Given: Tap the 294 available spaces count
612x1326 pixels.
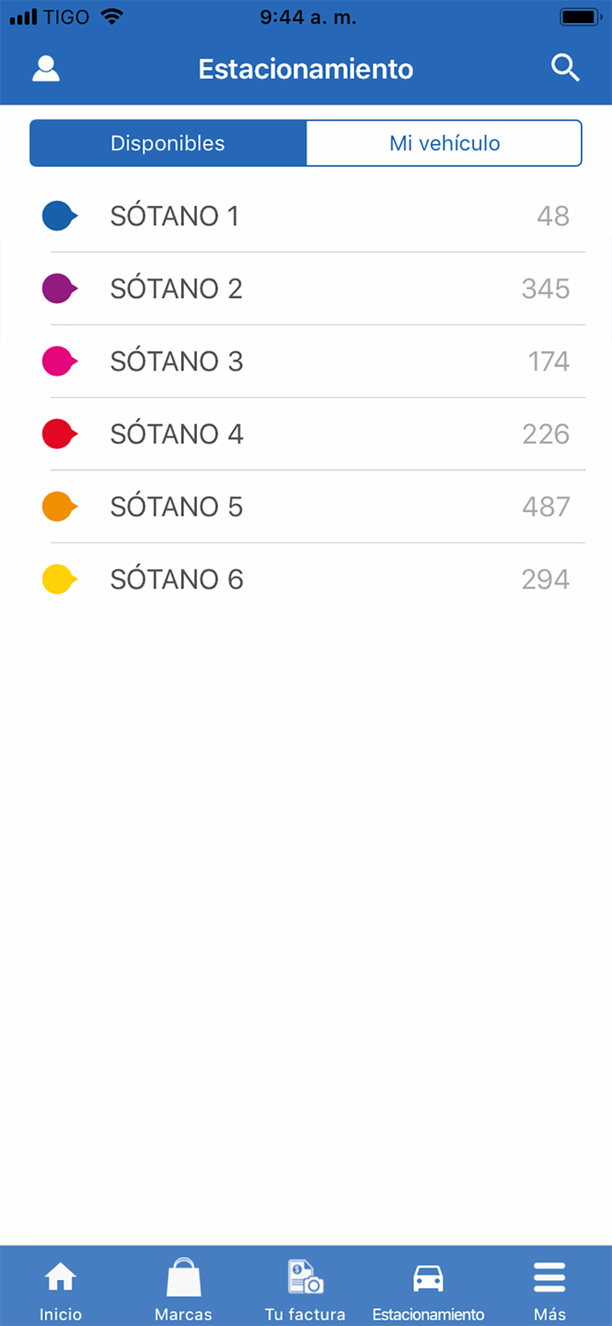Looking at the screenshot, I should pyautogui.click(x=546, y=580).
